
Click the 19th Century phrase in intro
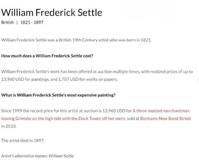(85, 40)
